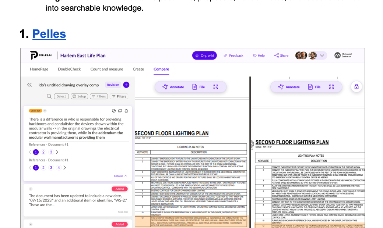Select reference page 4 in second list
383x228 pixels.
pos(59,168)
